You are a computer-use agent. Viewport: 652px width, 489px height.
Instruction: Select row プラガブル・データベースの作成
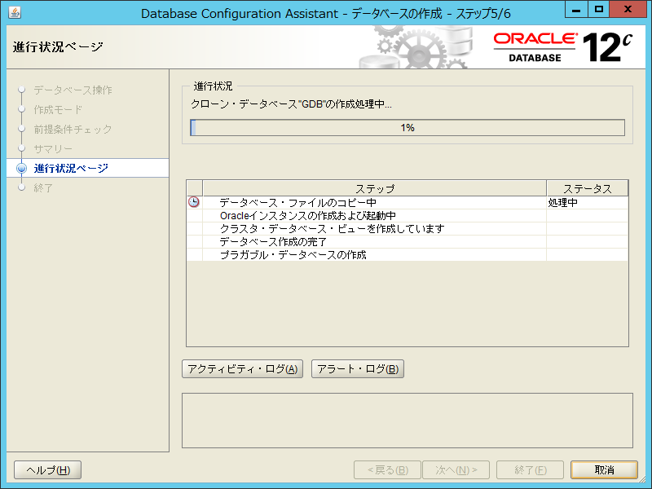[407, 254]
